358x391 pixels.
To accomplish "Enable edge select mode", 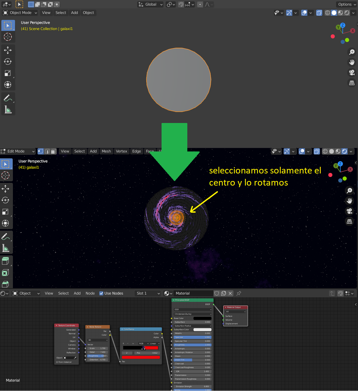I will pos(47,151).
